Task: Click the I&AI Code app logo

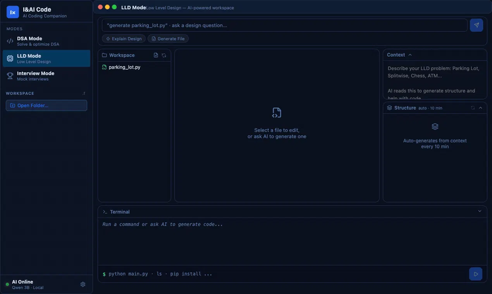Action: [13, 12]
